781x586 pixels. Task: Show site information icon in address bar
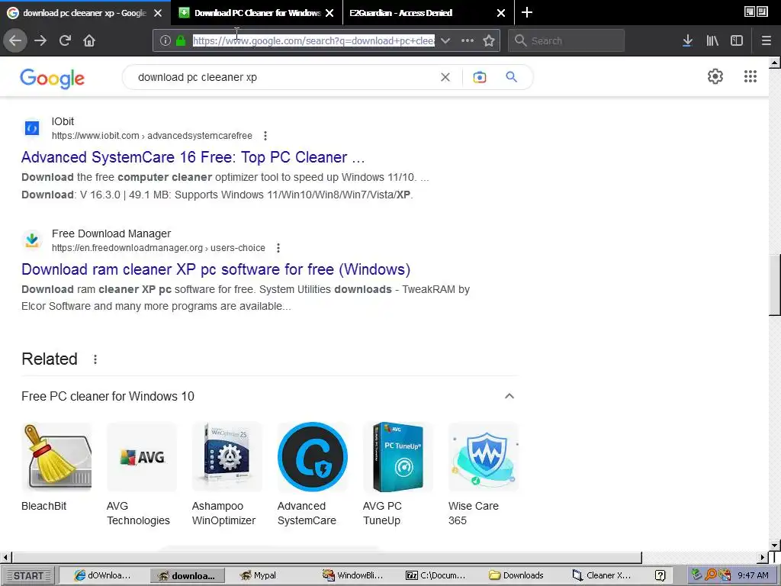coord(166,41)
